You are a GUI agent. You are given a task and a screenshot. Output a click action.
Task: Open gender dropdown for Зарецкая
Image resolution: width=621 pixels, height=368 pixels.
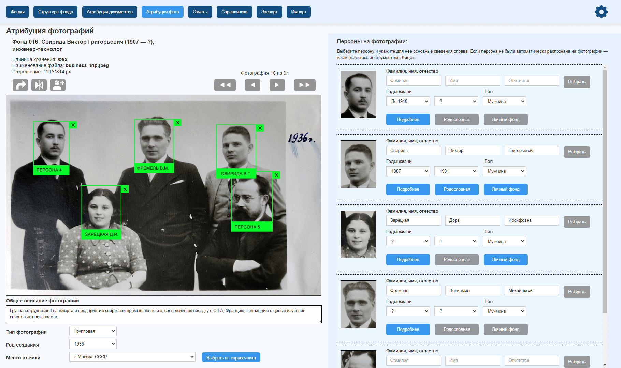click(504, 241)
